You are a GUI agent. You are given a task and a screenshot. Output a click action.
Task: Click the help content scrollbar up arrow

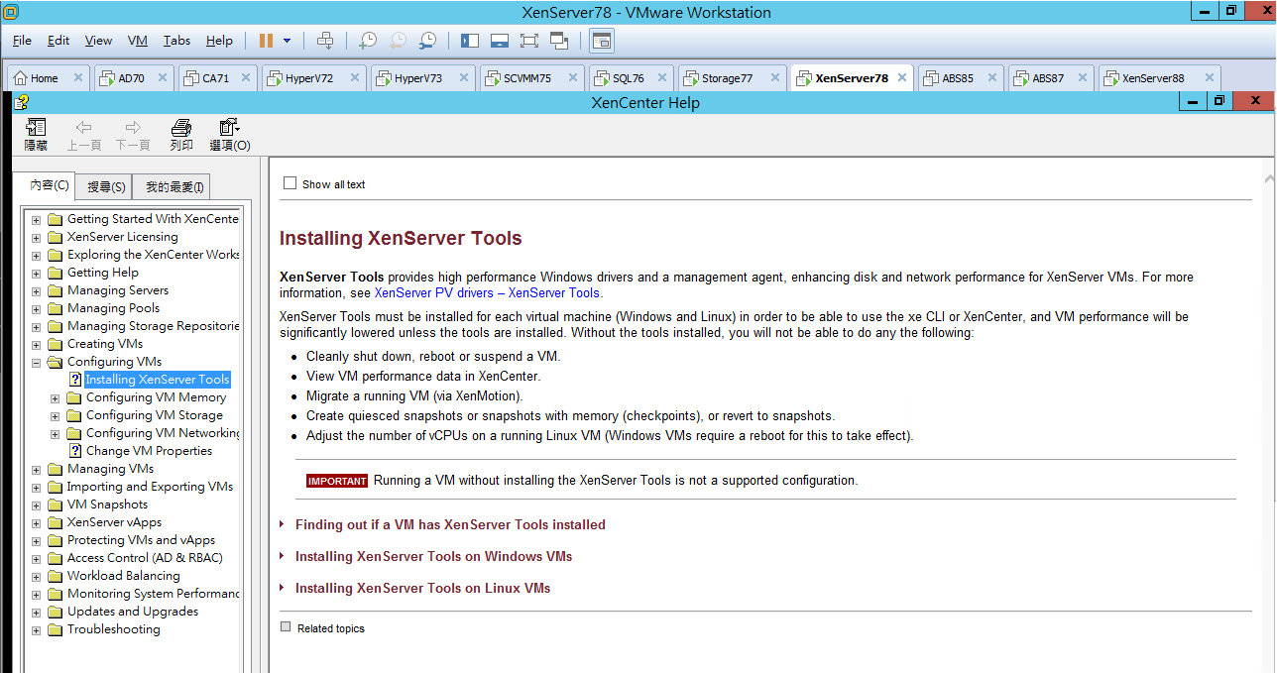[x=1270, y=178]
